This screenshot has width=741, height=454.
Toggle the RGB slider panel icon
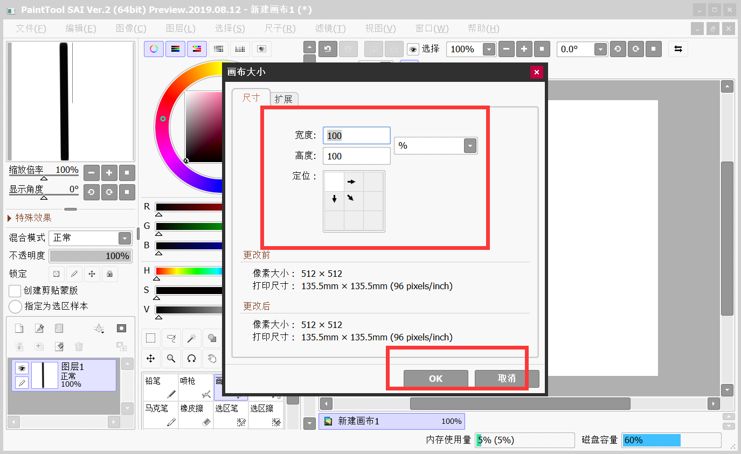pos(175,49)
